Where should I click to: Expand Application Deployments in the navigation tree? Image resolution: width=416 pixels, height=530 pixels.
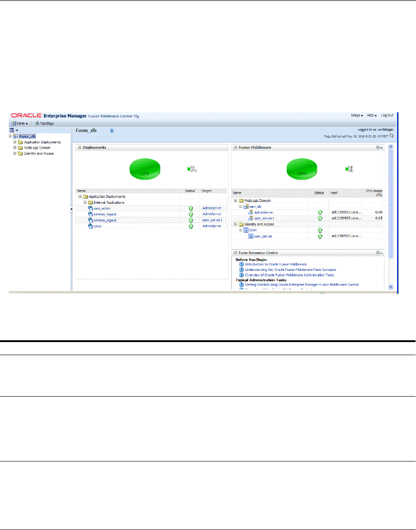[x=15, y=142]
